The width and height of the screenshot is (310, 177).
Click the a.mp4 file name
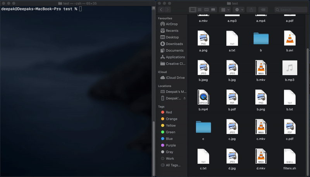pos(261,21)
